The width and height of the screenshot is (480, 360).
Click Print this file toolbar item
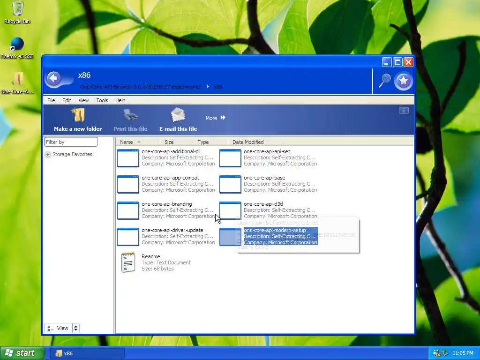point(130,120)
